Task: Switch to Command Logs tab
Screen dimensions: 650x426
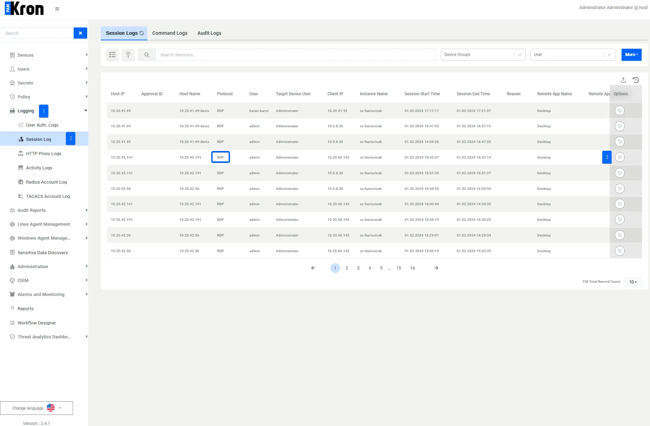Action: [170, 33]
